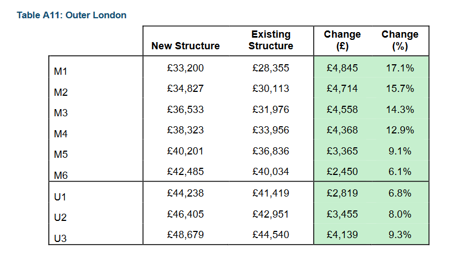Click the Table A11: Outer London heading

pos(71,15)
